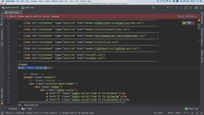Open the Maven Projects tool window
Screen dimensions: 204x115
(x=202, y=37)
